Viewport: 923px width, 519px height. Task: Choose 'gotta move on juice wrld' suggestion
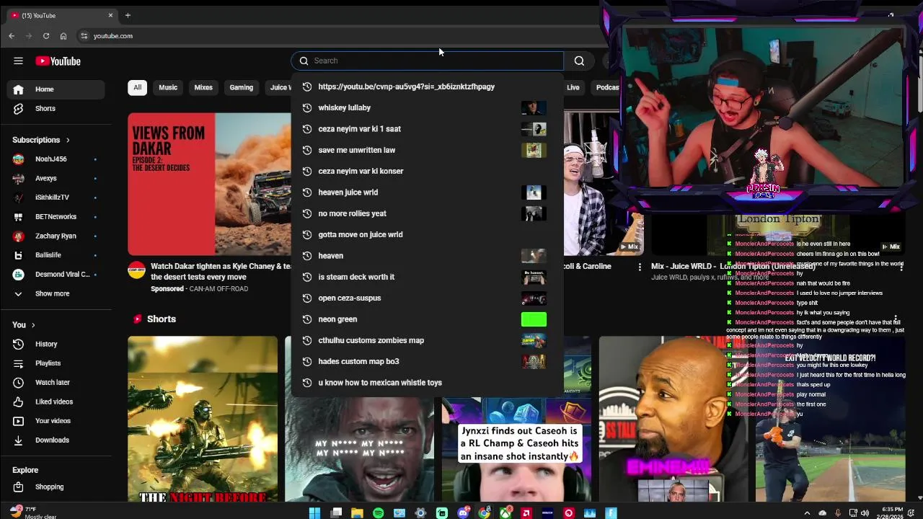(x=428, y=235)
